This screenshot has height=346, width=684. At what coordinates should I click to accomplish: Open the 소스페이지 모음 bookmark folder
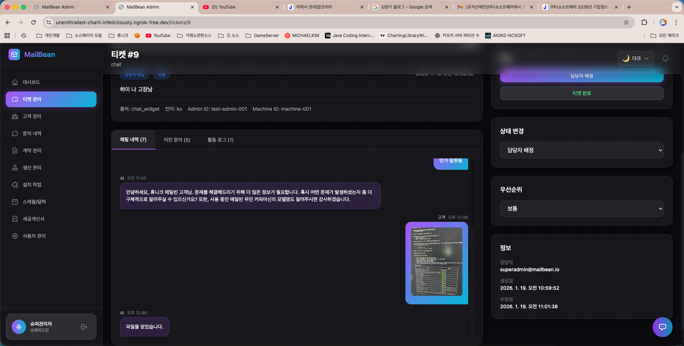coord(84,36)
